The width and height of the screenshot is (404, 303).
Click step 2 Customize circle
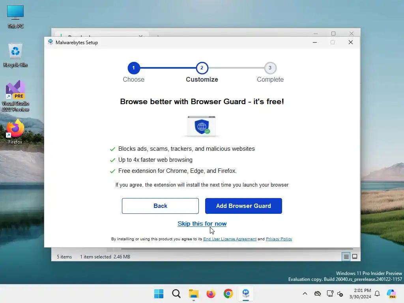[202, 68]
